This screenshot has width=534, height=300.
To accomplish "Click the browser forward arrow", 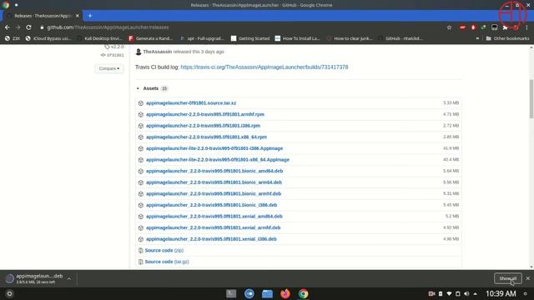I will pos(18,27).
